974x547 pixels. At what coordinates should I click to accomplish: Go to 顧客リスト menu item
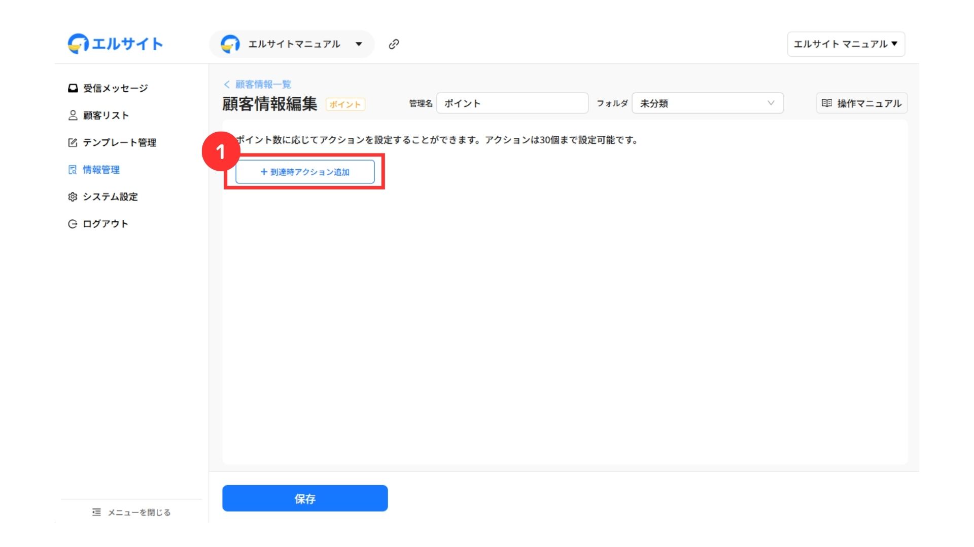click(106, 115)
